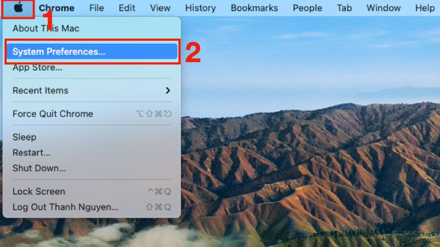This screenshot has width=440, height=247.
Task: Open the Apple logo menu
Action: click(18, 8)
